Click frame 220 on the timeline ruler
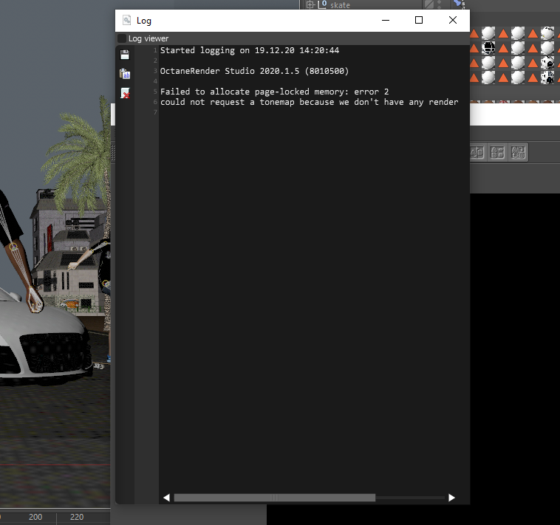 77,517
